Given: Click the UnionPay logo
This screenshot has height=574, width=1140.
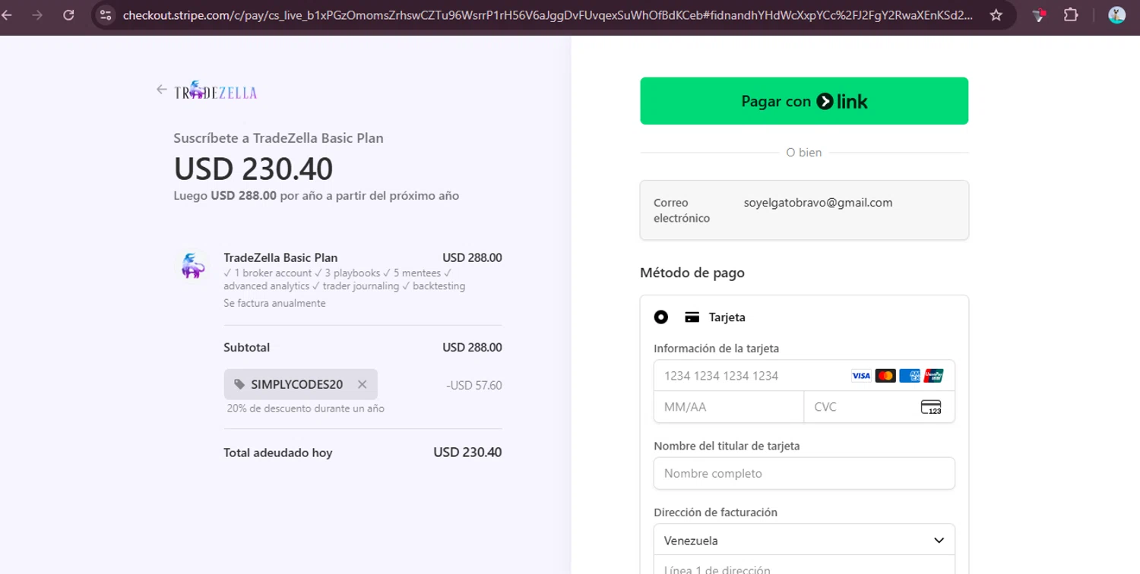Looking at the screenshot, I should click(x=934, y=376).
